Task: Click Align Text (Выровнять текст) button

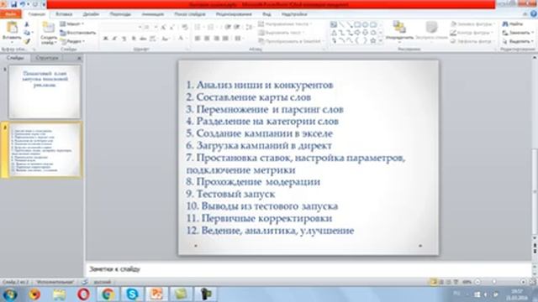Action: pyautogui.click(x=282, y=33)
